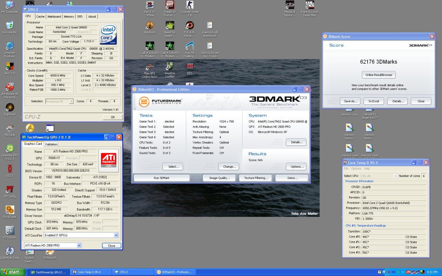The image size is (442, 276).
Task: Launch Need for Speed desktop shortcut
Action: click(170, 29)
